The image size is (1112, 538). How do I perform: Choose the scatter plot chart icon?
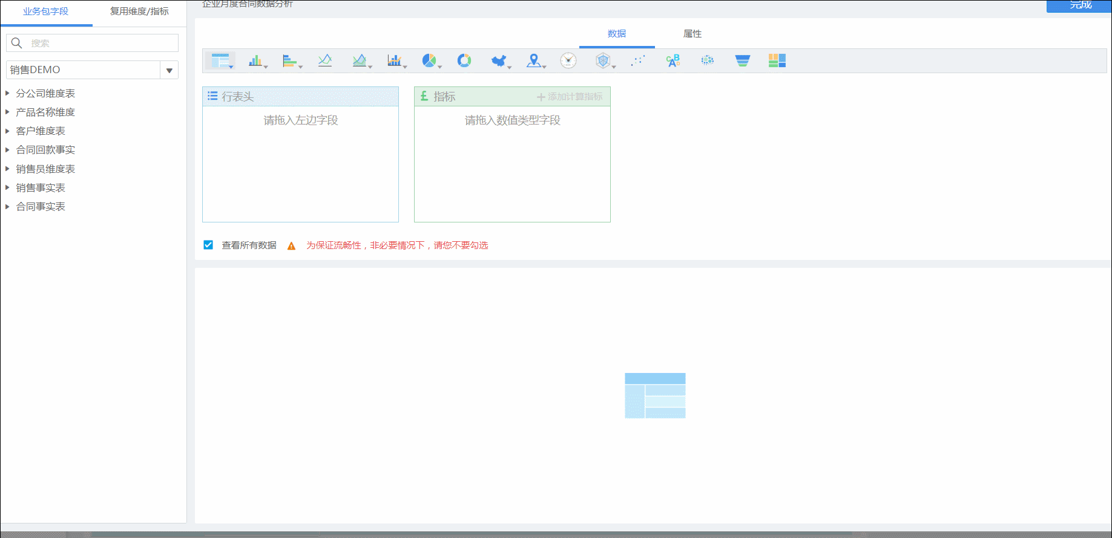tap(638, 60)
